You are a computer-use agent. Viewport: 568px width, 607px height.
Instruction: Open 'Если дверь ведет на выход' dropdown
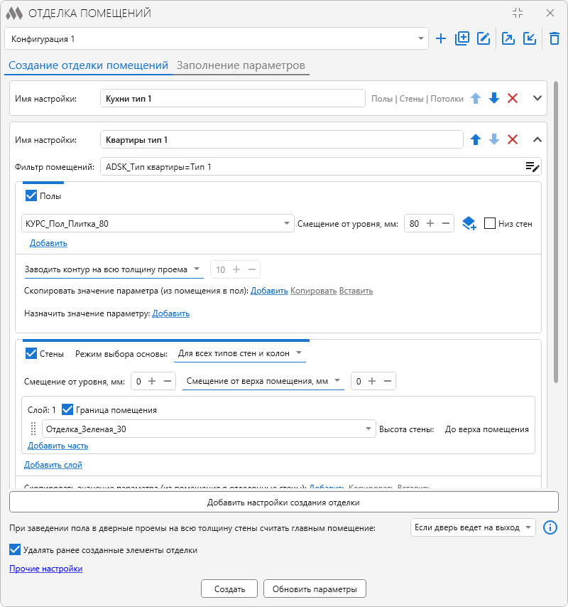[x=473, y=527]
